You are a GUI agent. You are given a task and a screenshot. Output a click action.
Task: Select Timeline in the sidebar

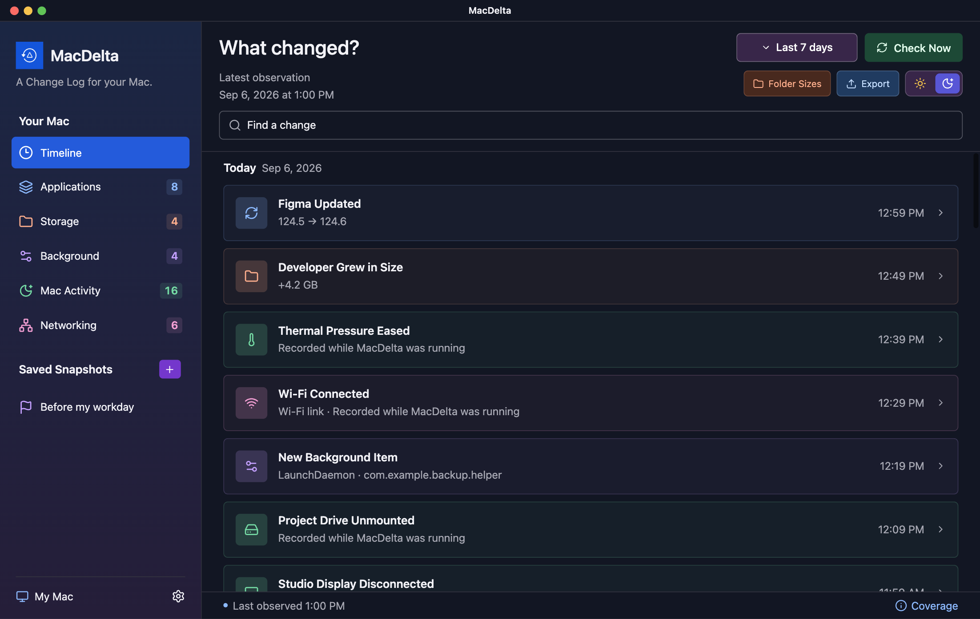coord(100,153)
